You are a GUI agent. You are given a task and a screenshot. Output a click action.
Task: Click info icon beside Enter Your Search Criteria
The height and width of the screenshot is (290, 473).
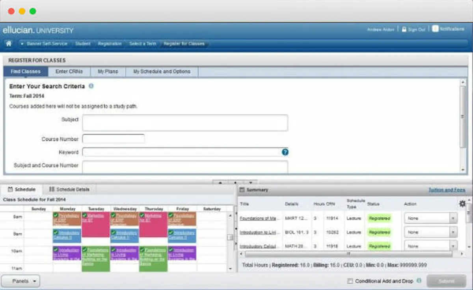[x=91, y=86]
